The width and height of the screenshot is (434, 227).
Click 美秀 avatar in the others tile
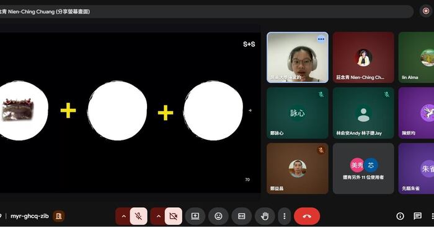357,165
